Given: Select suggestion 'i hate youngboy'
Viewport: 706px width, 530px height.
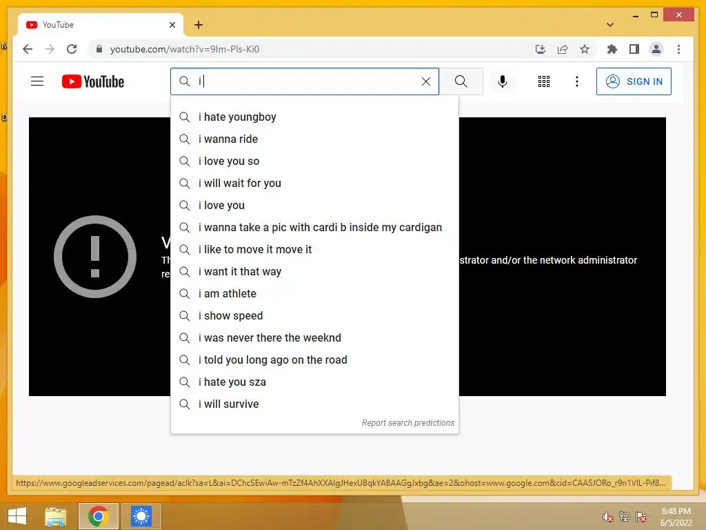Looking at the screenshot, I should pyautogui.click(x=314, y=117).
